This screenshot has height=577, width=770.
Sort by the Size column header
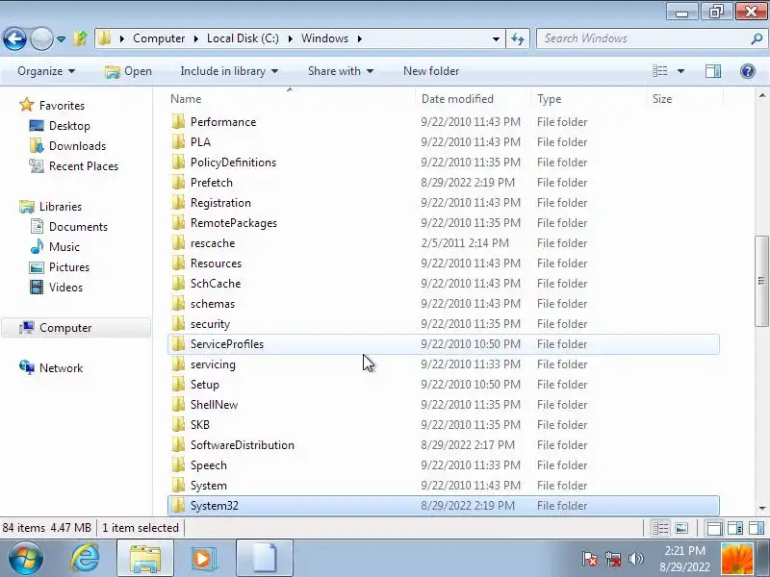point(685,99)
